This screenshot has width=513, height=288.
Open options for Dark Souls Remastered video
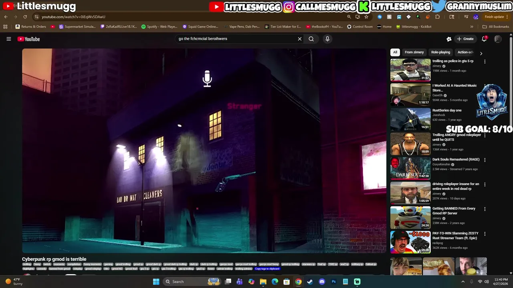click(485, 160)
